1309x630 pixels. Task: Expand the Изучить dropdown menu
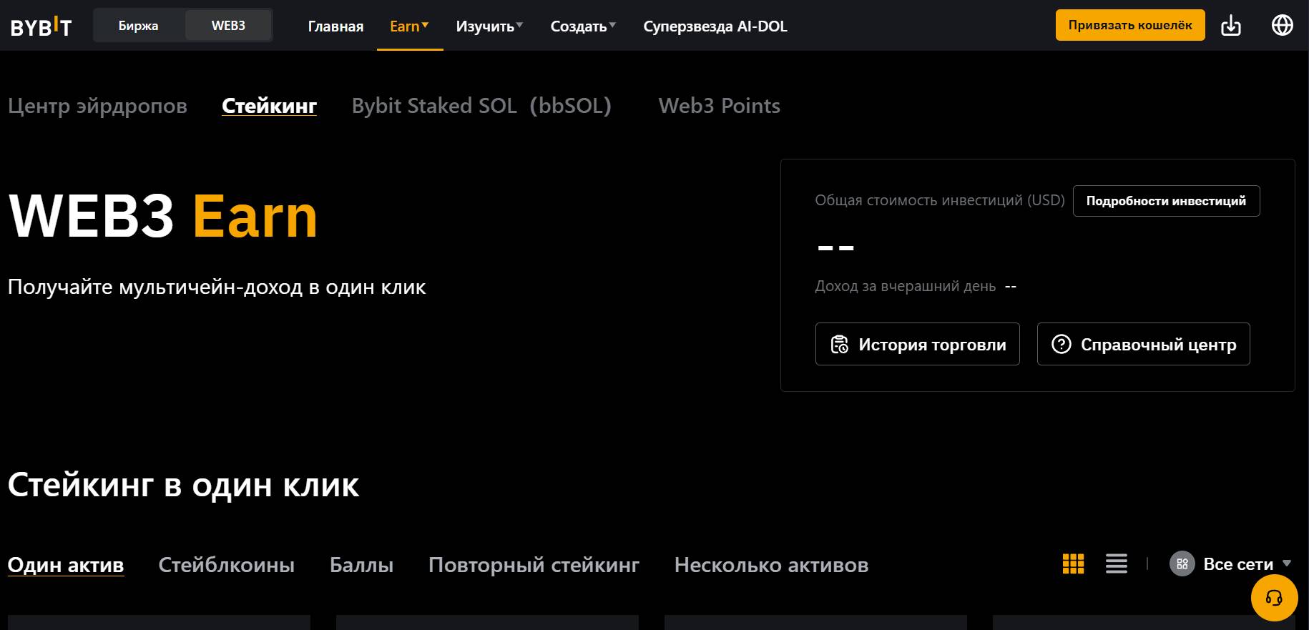(x=489, y=26)
